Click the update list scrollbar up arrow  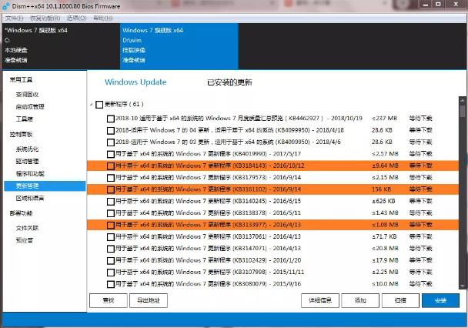click(x=463, y=100)
